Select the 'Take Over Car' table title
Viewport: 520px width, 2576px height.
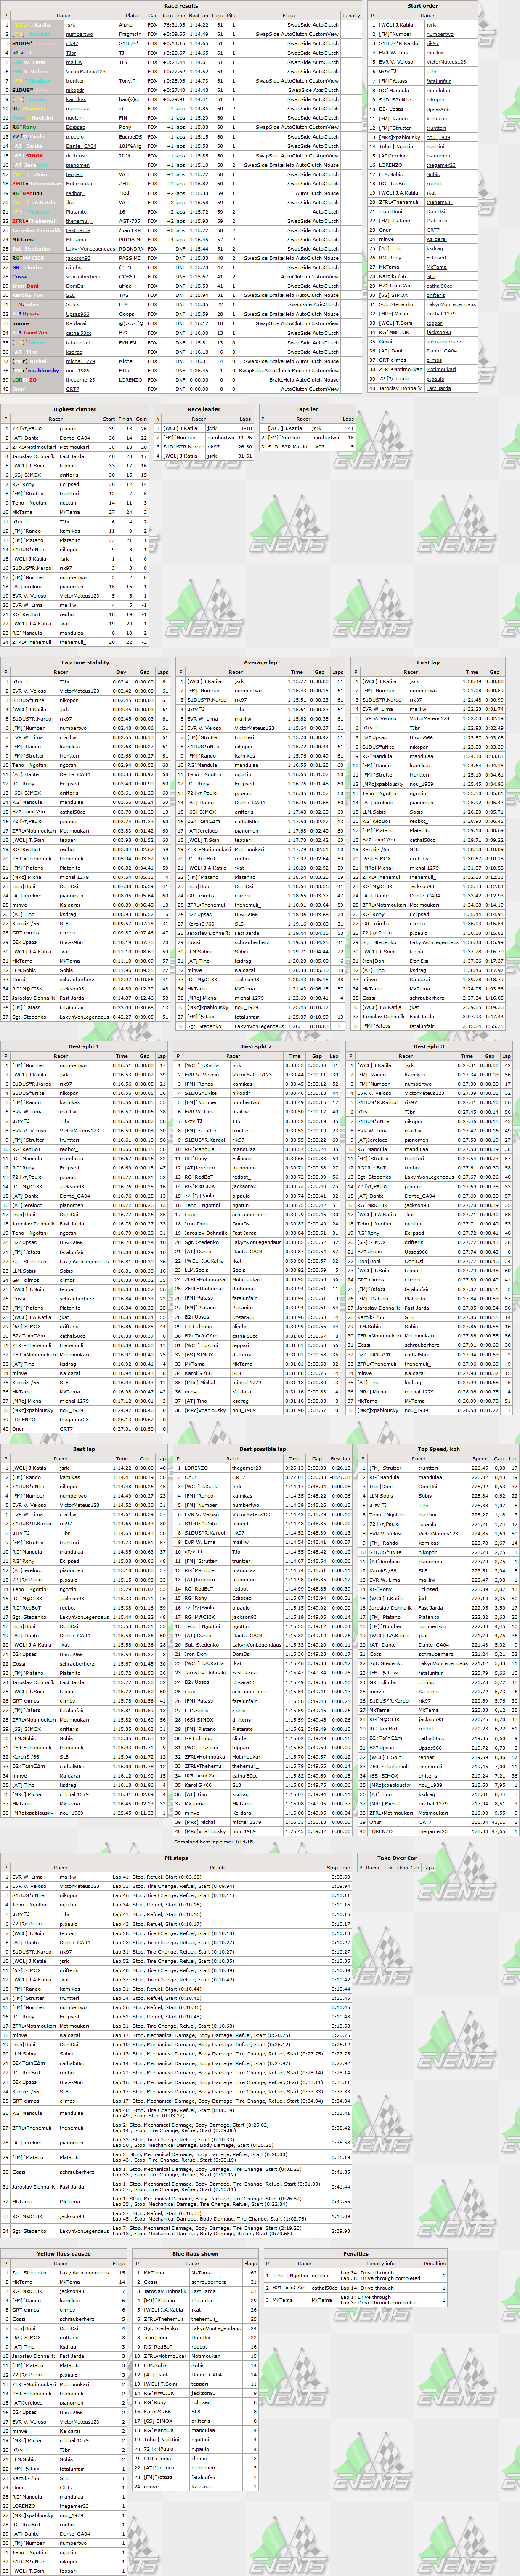click(397, 1858)
